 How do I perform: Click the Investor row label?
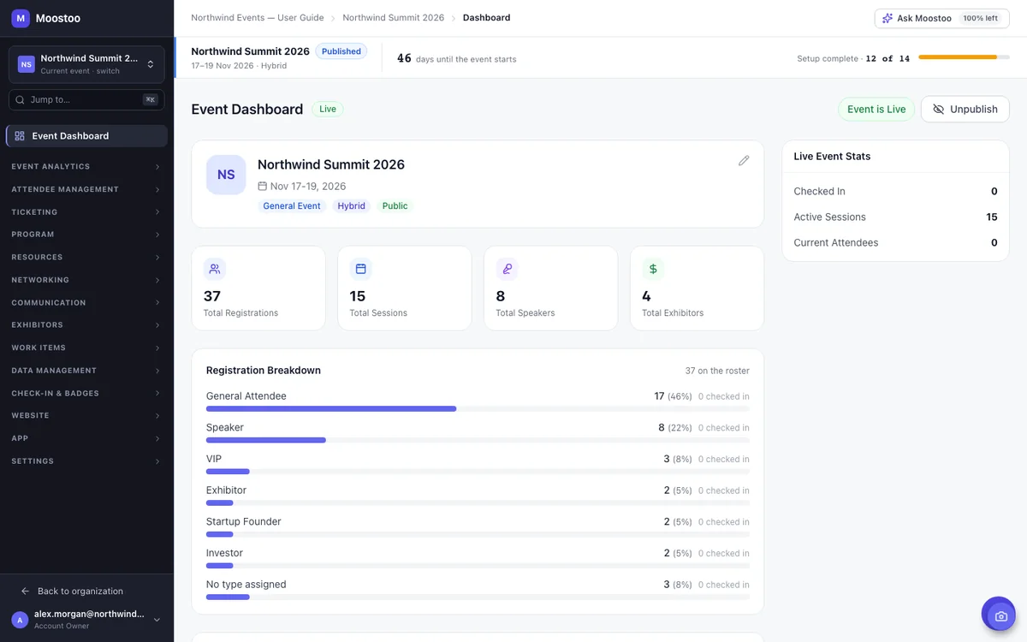(x=225, y=553)
